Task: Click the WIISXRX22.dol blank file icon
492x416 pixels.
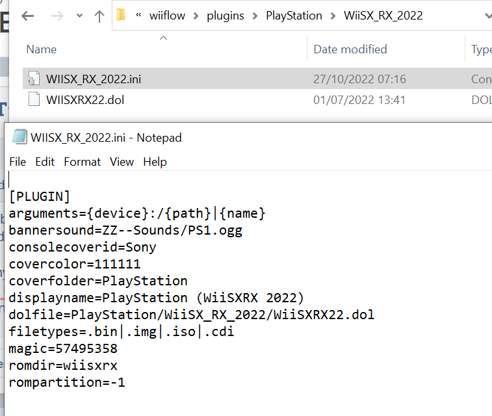Action: tap(34, 99)
